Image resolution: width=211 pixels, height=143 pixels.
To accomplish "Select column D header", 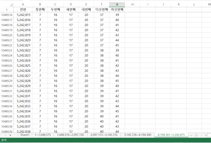I will click(x=71, y=5).
